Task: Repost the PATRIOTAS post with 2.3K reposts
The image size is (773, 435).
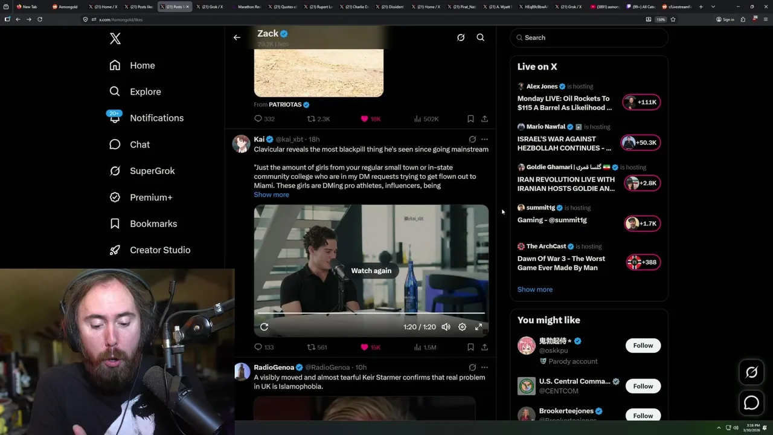Action: click(318, 119)
